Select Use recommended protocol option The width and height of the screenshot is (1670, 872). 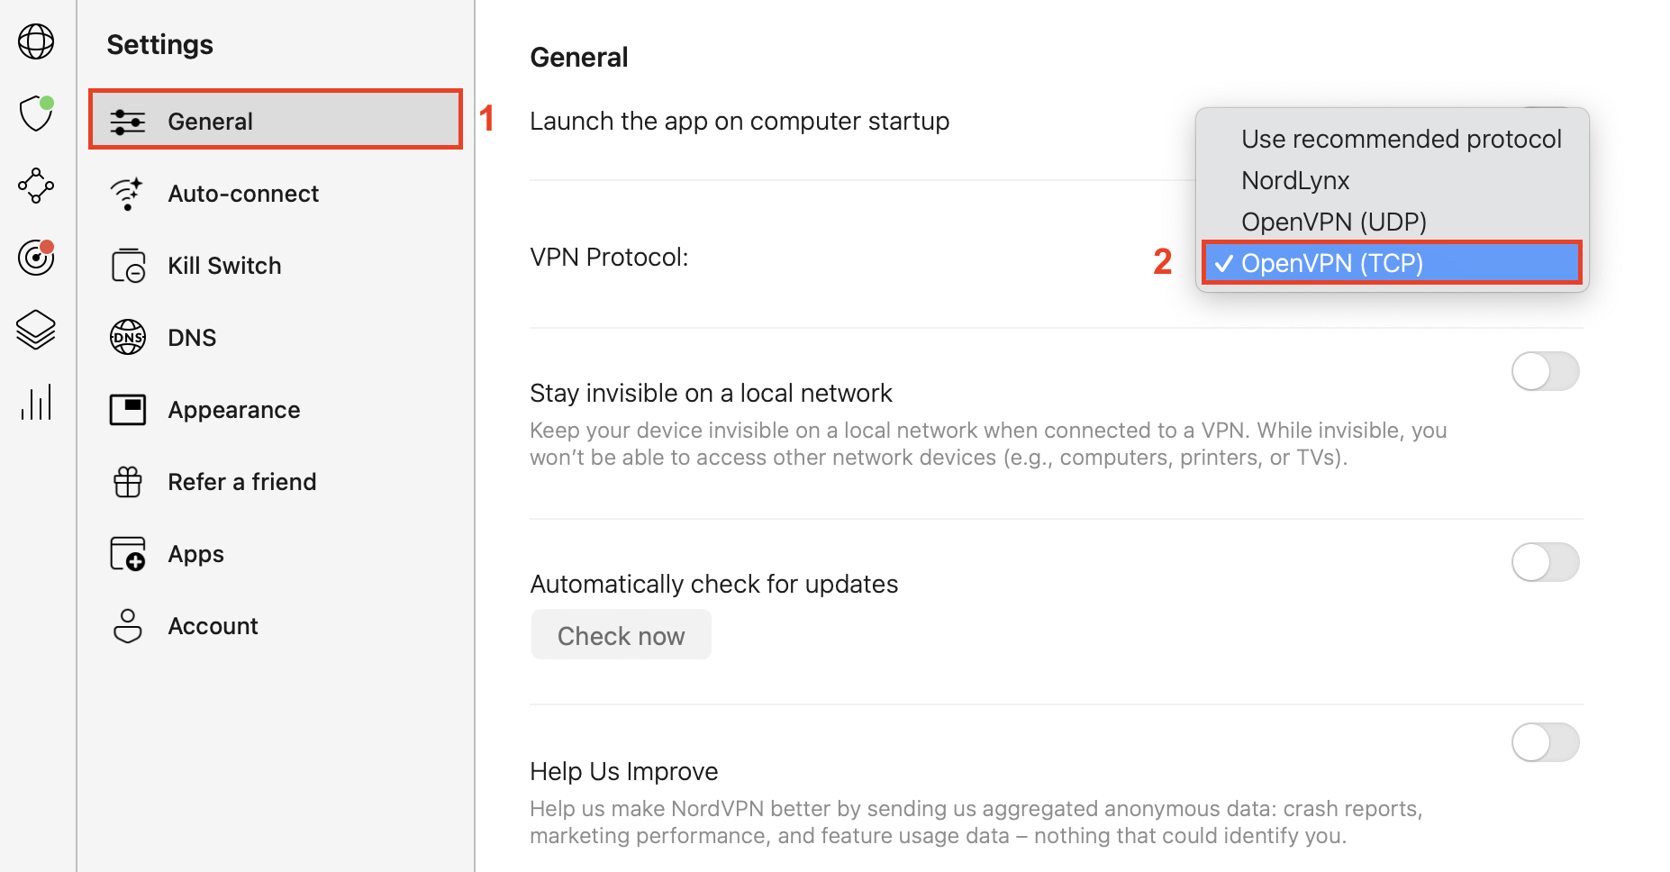pos(1401,139)
